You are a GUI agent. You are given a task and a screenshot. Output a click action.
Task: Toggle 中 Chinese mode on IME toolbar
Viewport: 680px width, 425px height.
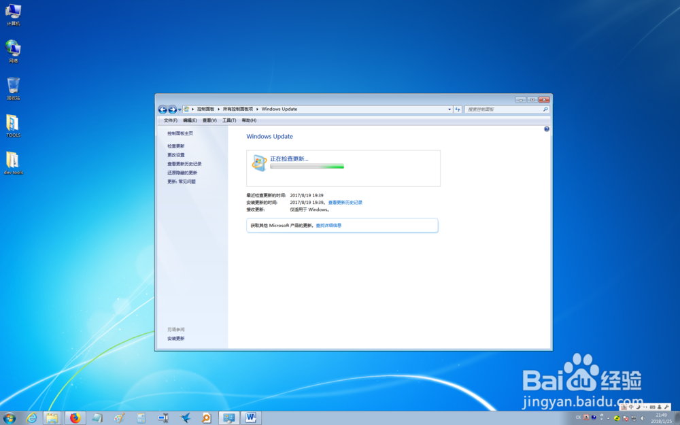click(x=631, y=407)
